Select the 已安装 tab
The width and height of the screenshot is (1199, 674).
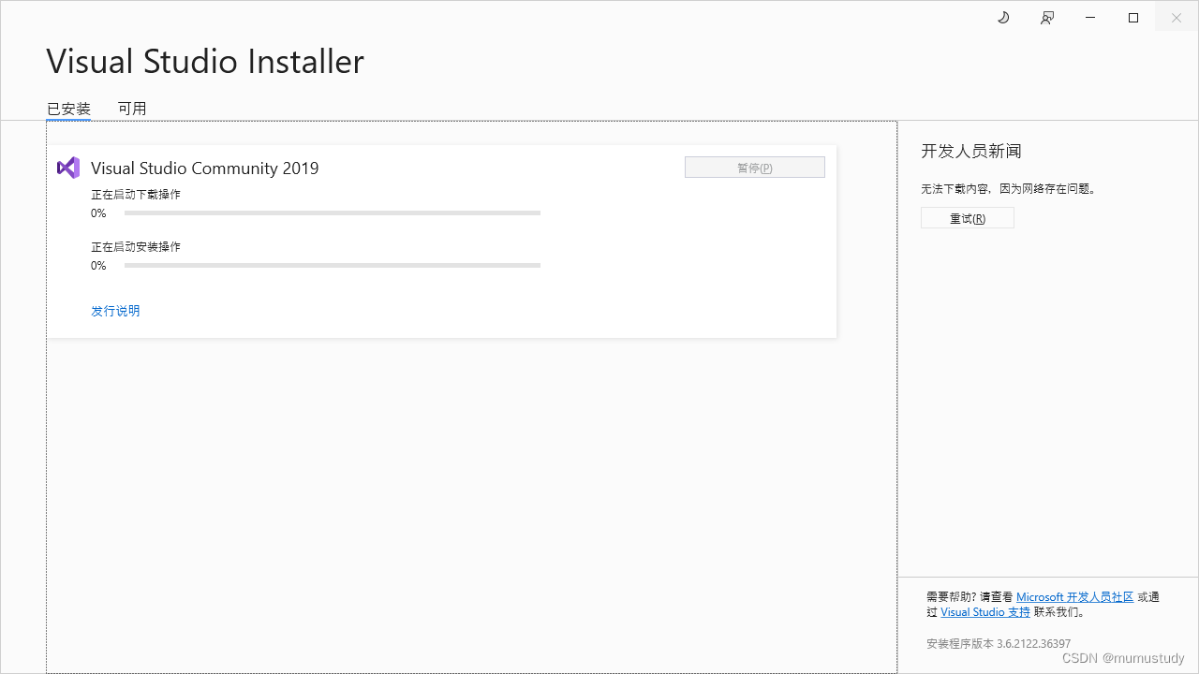click(67, 108)
